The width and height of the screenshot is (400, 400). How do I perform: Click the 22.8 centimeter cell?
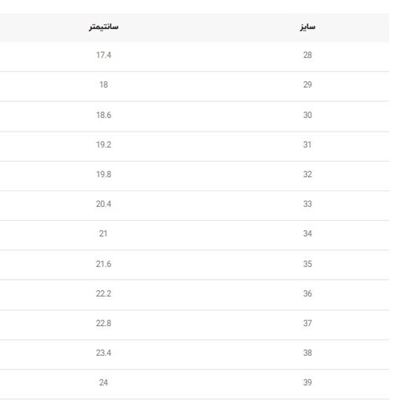tap(104, 323)
